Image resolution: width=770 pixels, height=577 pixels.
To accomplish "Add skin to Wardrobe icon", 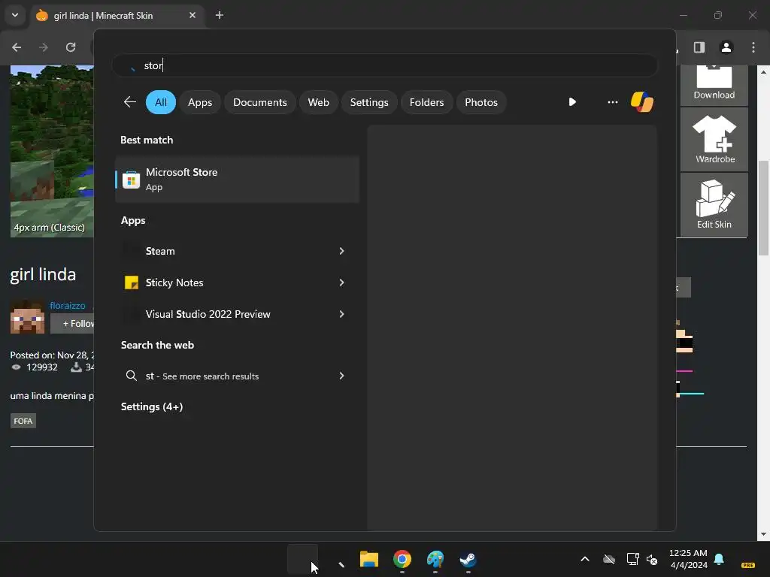I will pos(714,139).
